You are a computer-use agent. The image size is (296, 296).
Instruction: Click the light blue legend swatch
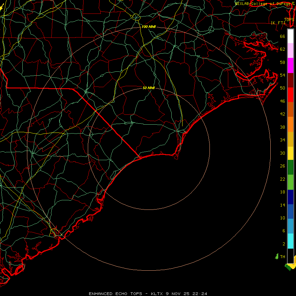(290, 226)
